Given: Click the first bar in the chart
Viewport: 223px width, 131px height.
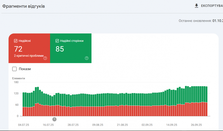Looking at the screenshot, I should [24, 104].
